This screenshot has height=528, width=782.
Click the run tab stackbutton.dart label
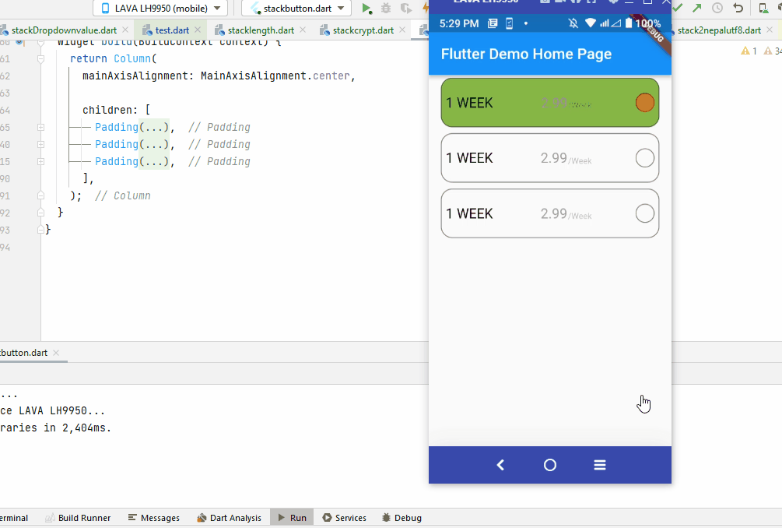[x=23, y=352]
